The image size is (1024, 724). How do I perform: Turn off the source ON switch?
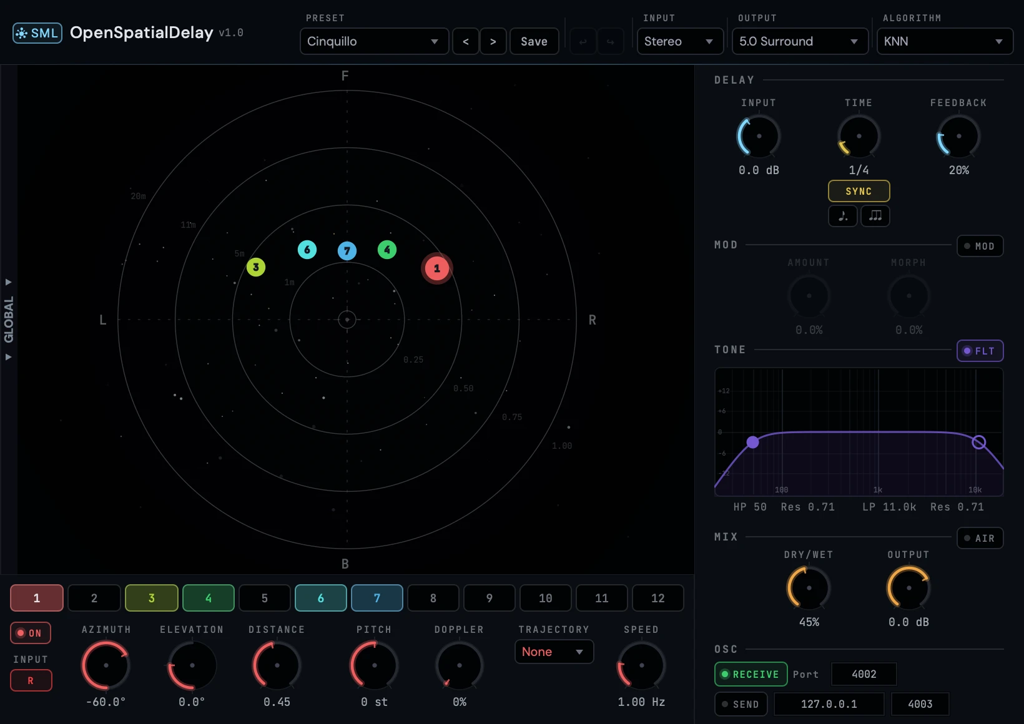pos(31,633)
